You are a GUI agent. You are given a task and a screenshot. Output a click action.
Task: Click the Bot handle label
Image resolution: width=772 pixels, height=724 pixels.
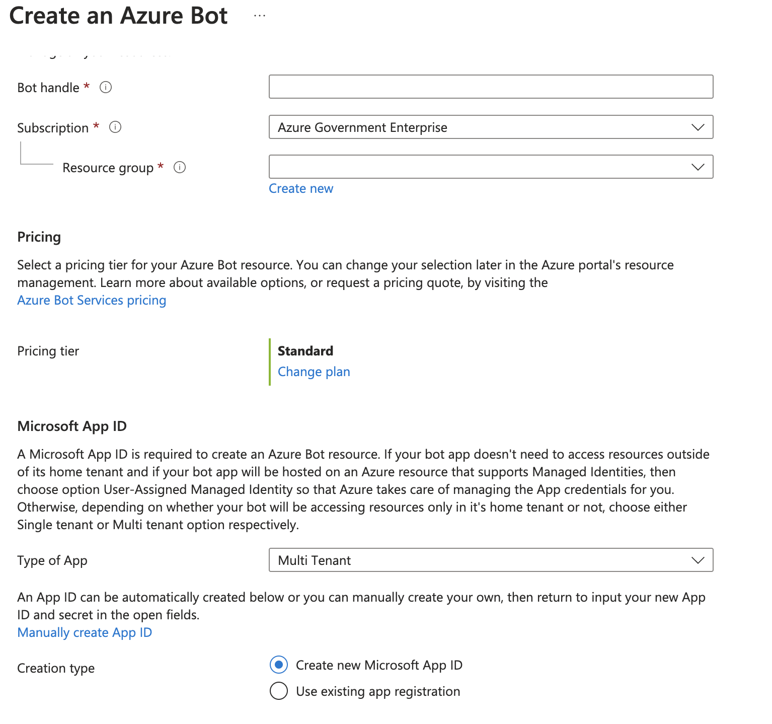48,88
